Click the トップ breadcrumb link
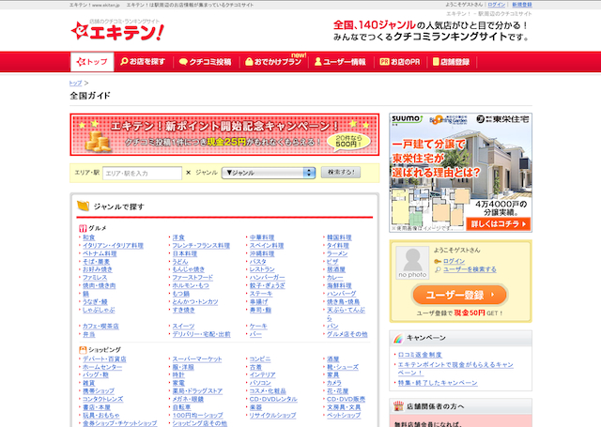 click(75, 83)
